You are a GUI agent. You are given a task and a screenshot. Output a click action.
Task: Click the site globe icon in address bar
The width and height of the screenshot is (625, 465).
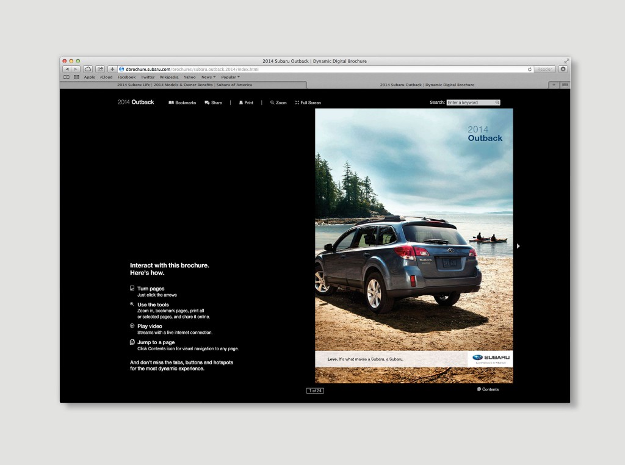coord(121,70)
